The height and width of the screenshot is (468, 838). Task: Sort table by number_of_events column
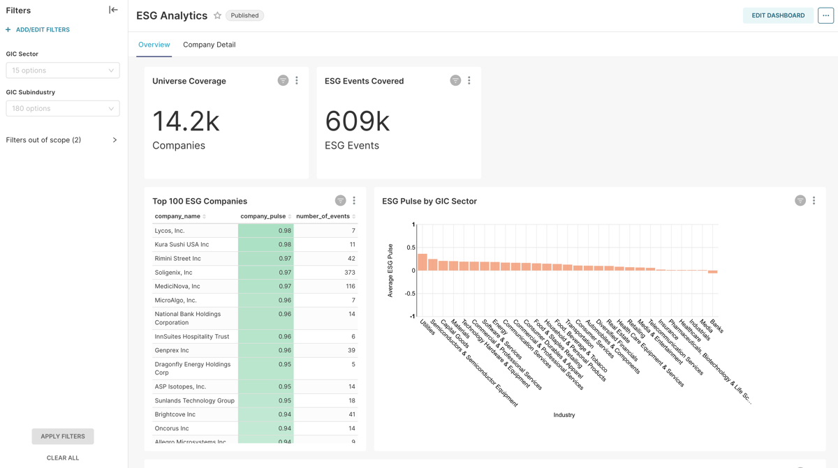pyautogui.click(x=325, y=216)
